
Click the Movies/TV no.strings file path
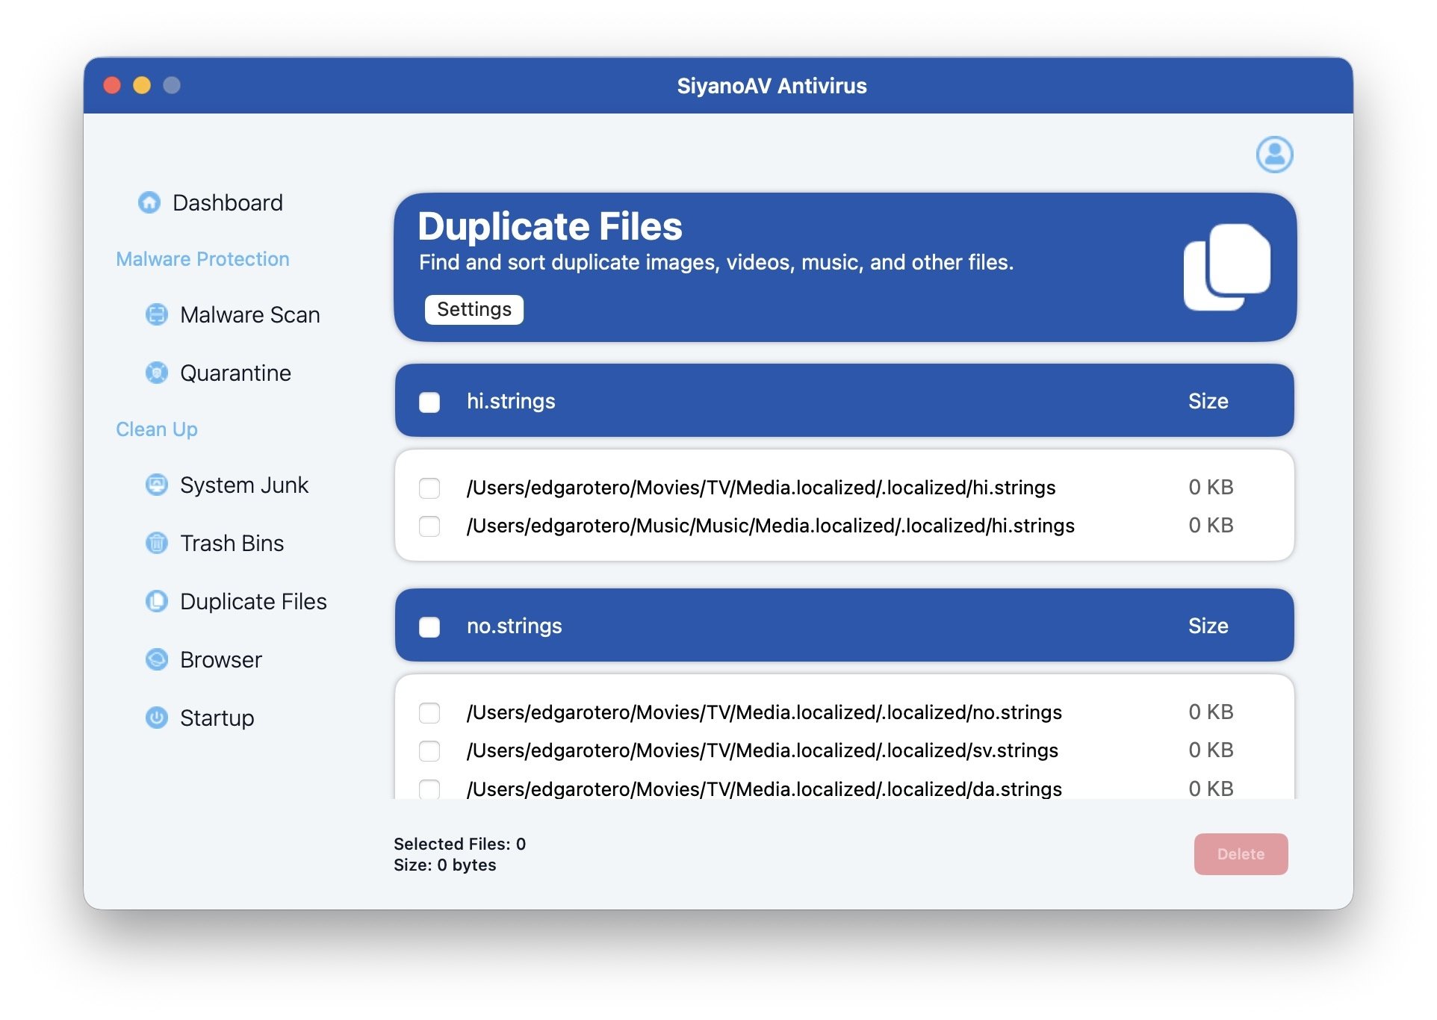[x=763, y=712]
